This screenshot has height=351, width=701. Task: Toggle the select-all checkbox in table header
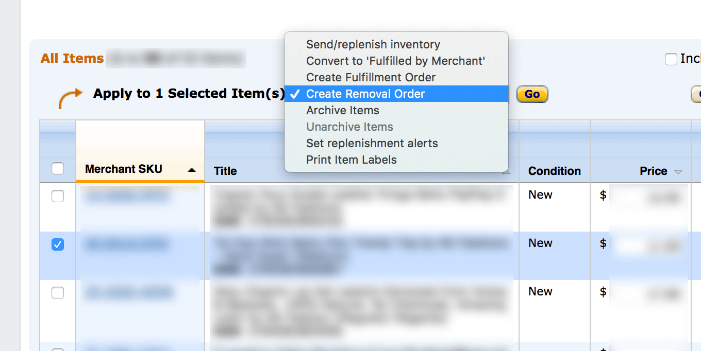58,168
